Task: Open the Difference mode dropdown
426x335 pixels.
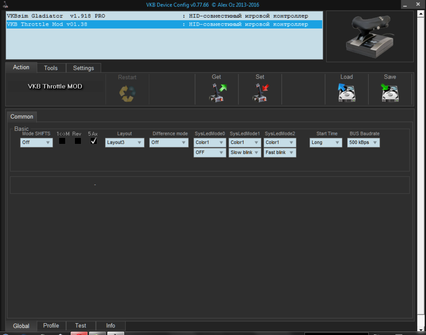Action: point(169,142)
